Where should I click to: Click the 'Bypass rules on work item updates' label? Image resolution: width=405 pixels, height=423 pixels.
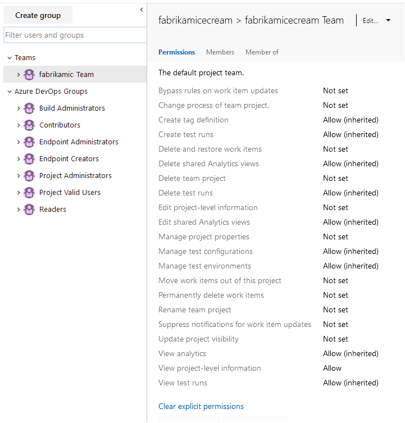[218, 90]
